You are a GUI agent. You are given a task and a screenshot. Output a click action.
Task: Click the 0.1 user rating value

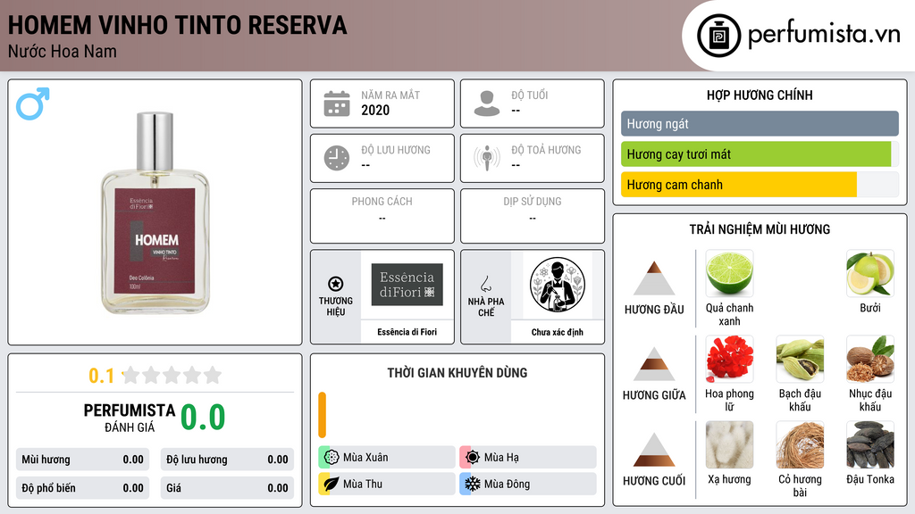[x=101, y=376]
